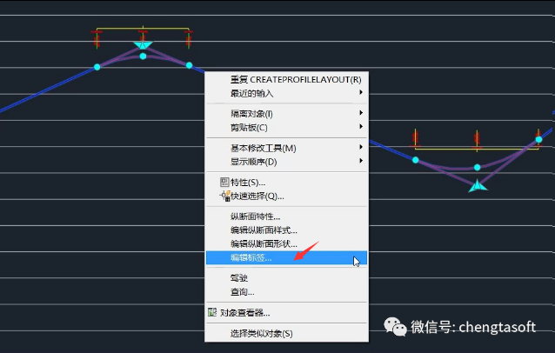Open 隔离对象(I) submenu
The height and width of the screenshot is (353, 555).
[286, 114]
